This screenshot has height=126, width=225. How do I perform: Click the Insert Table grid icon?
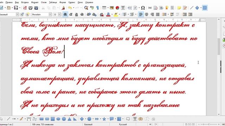coord(104,8)
